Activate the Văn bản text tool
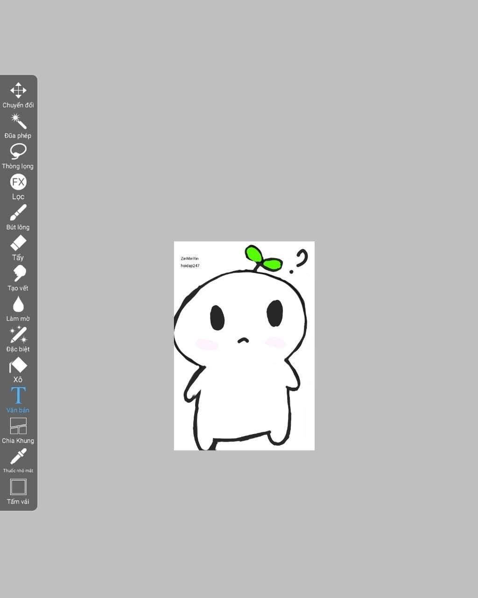The height and width of the screenshot is (598, 478). point(18,400)
